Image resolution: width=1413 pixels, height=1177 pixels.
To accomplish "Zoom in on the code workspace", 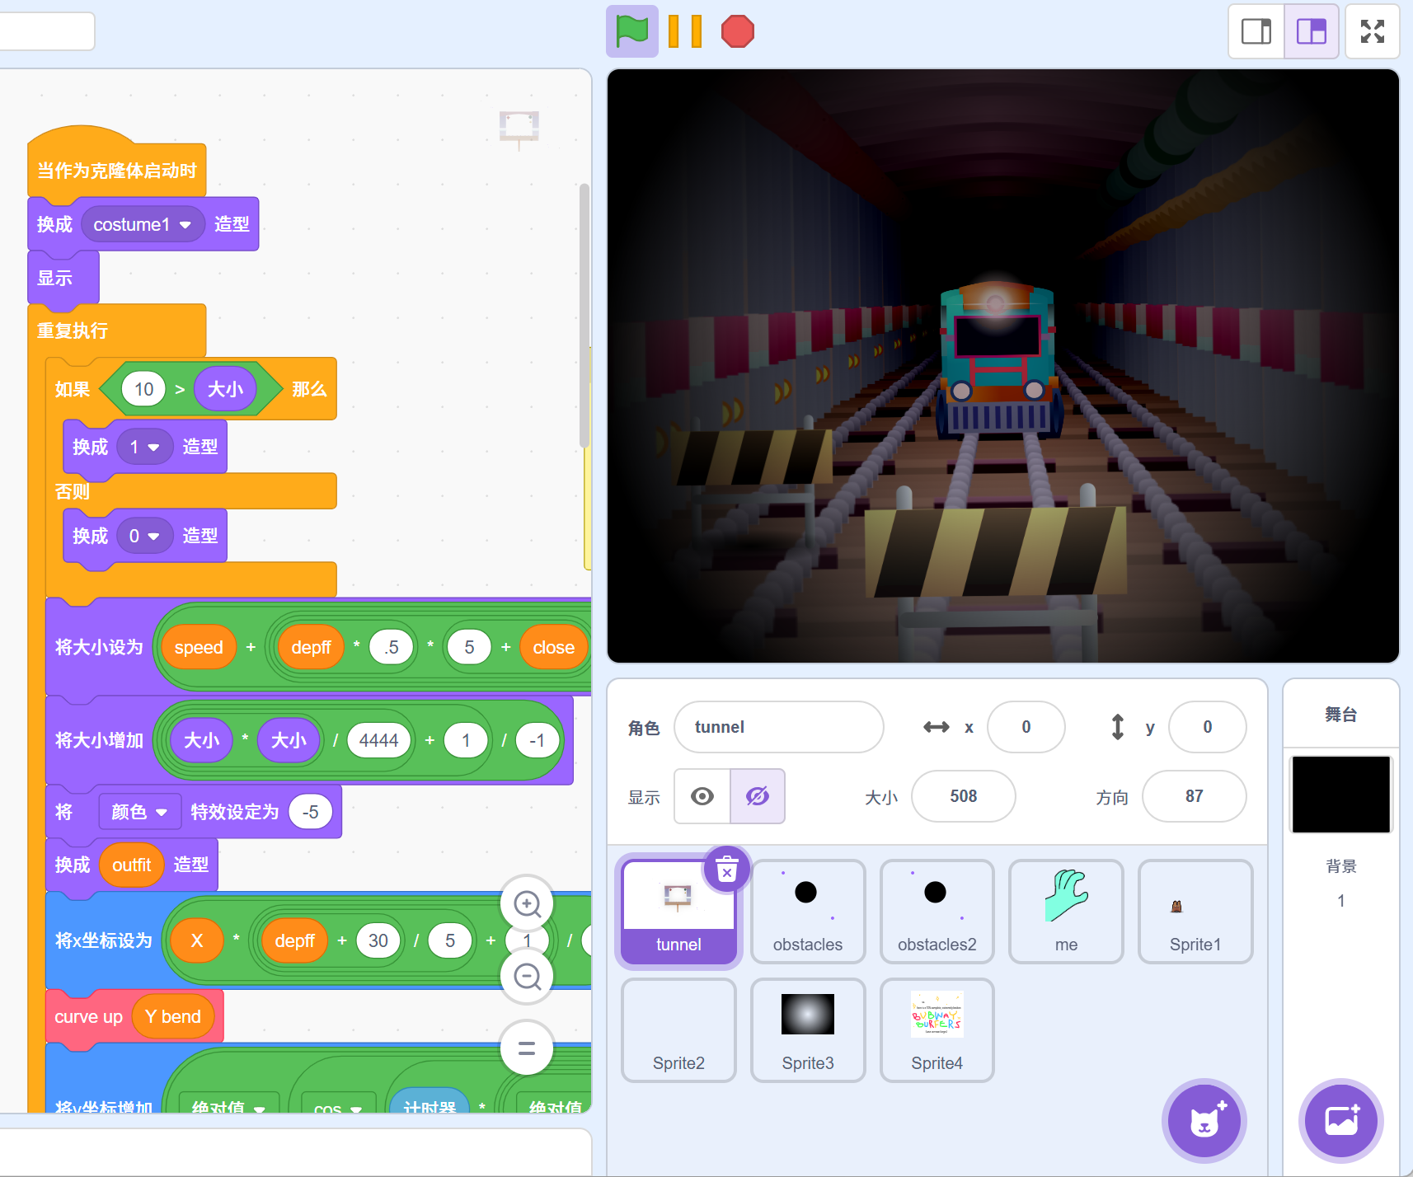I will pyautogui.click(x=527, y=904).
